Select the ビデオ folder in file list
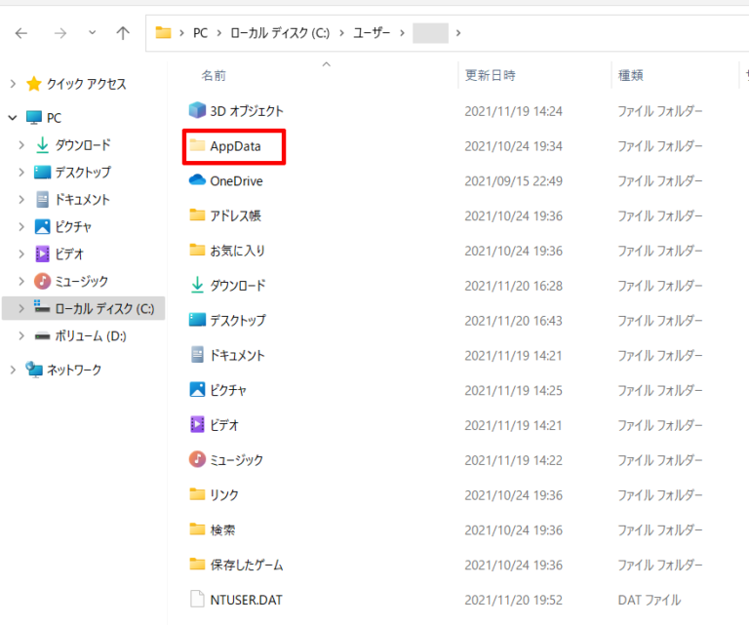Viewport: 749px width, 625px height. click(224, 425)
